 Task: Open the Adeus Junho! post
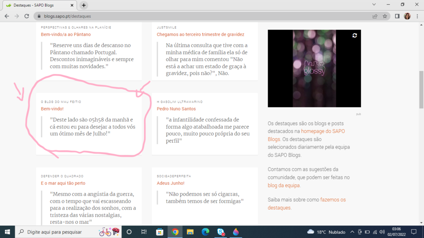170,183
